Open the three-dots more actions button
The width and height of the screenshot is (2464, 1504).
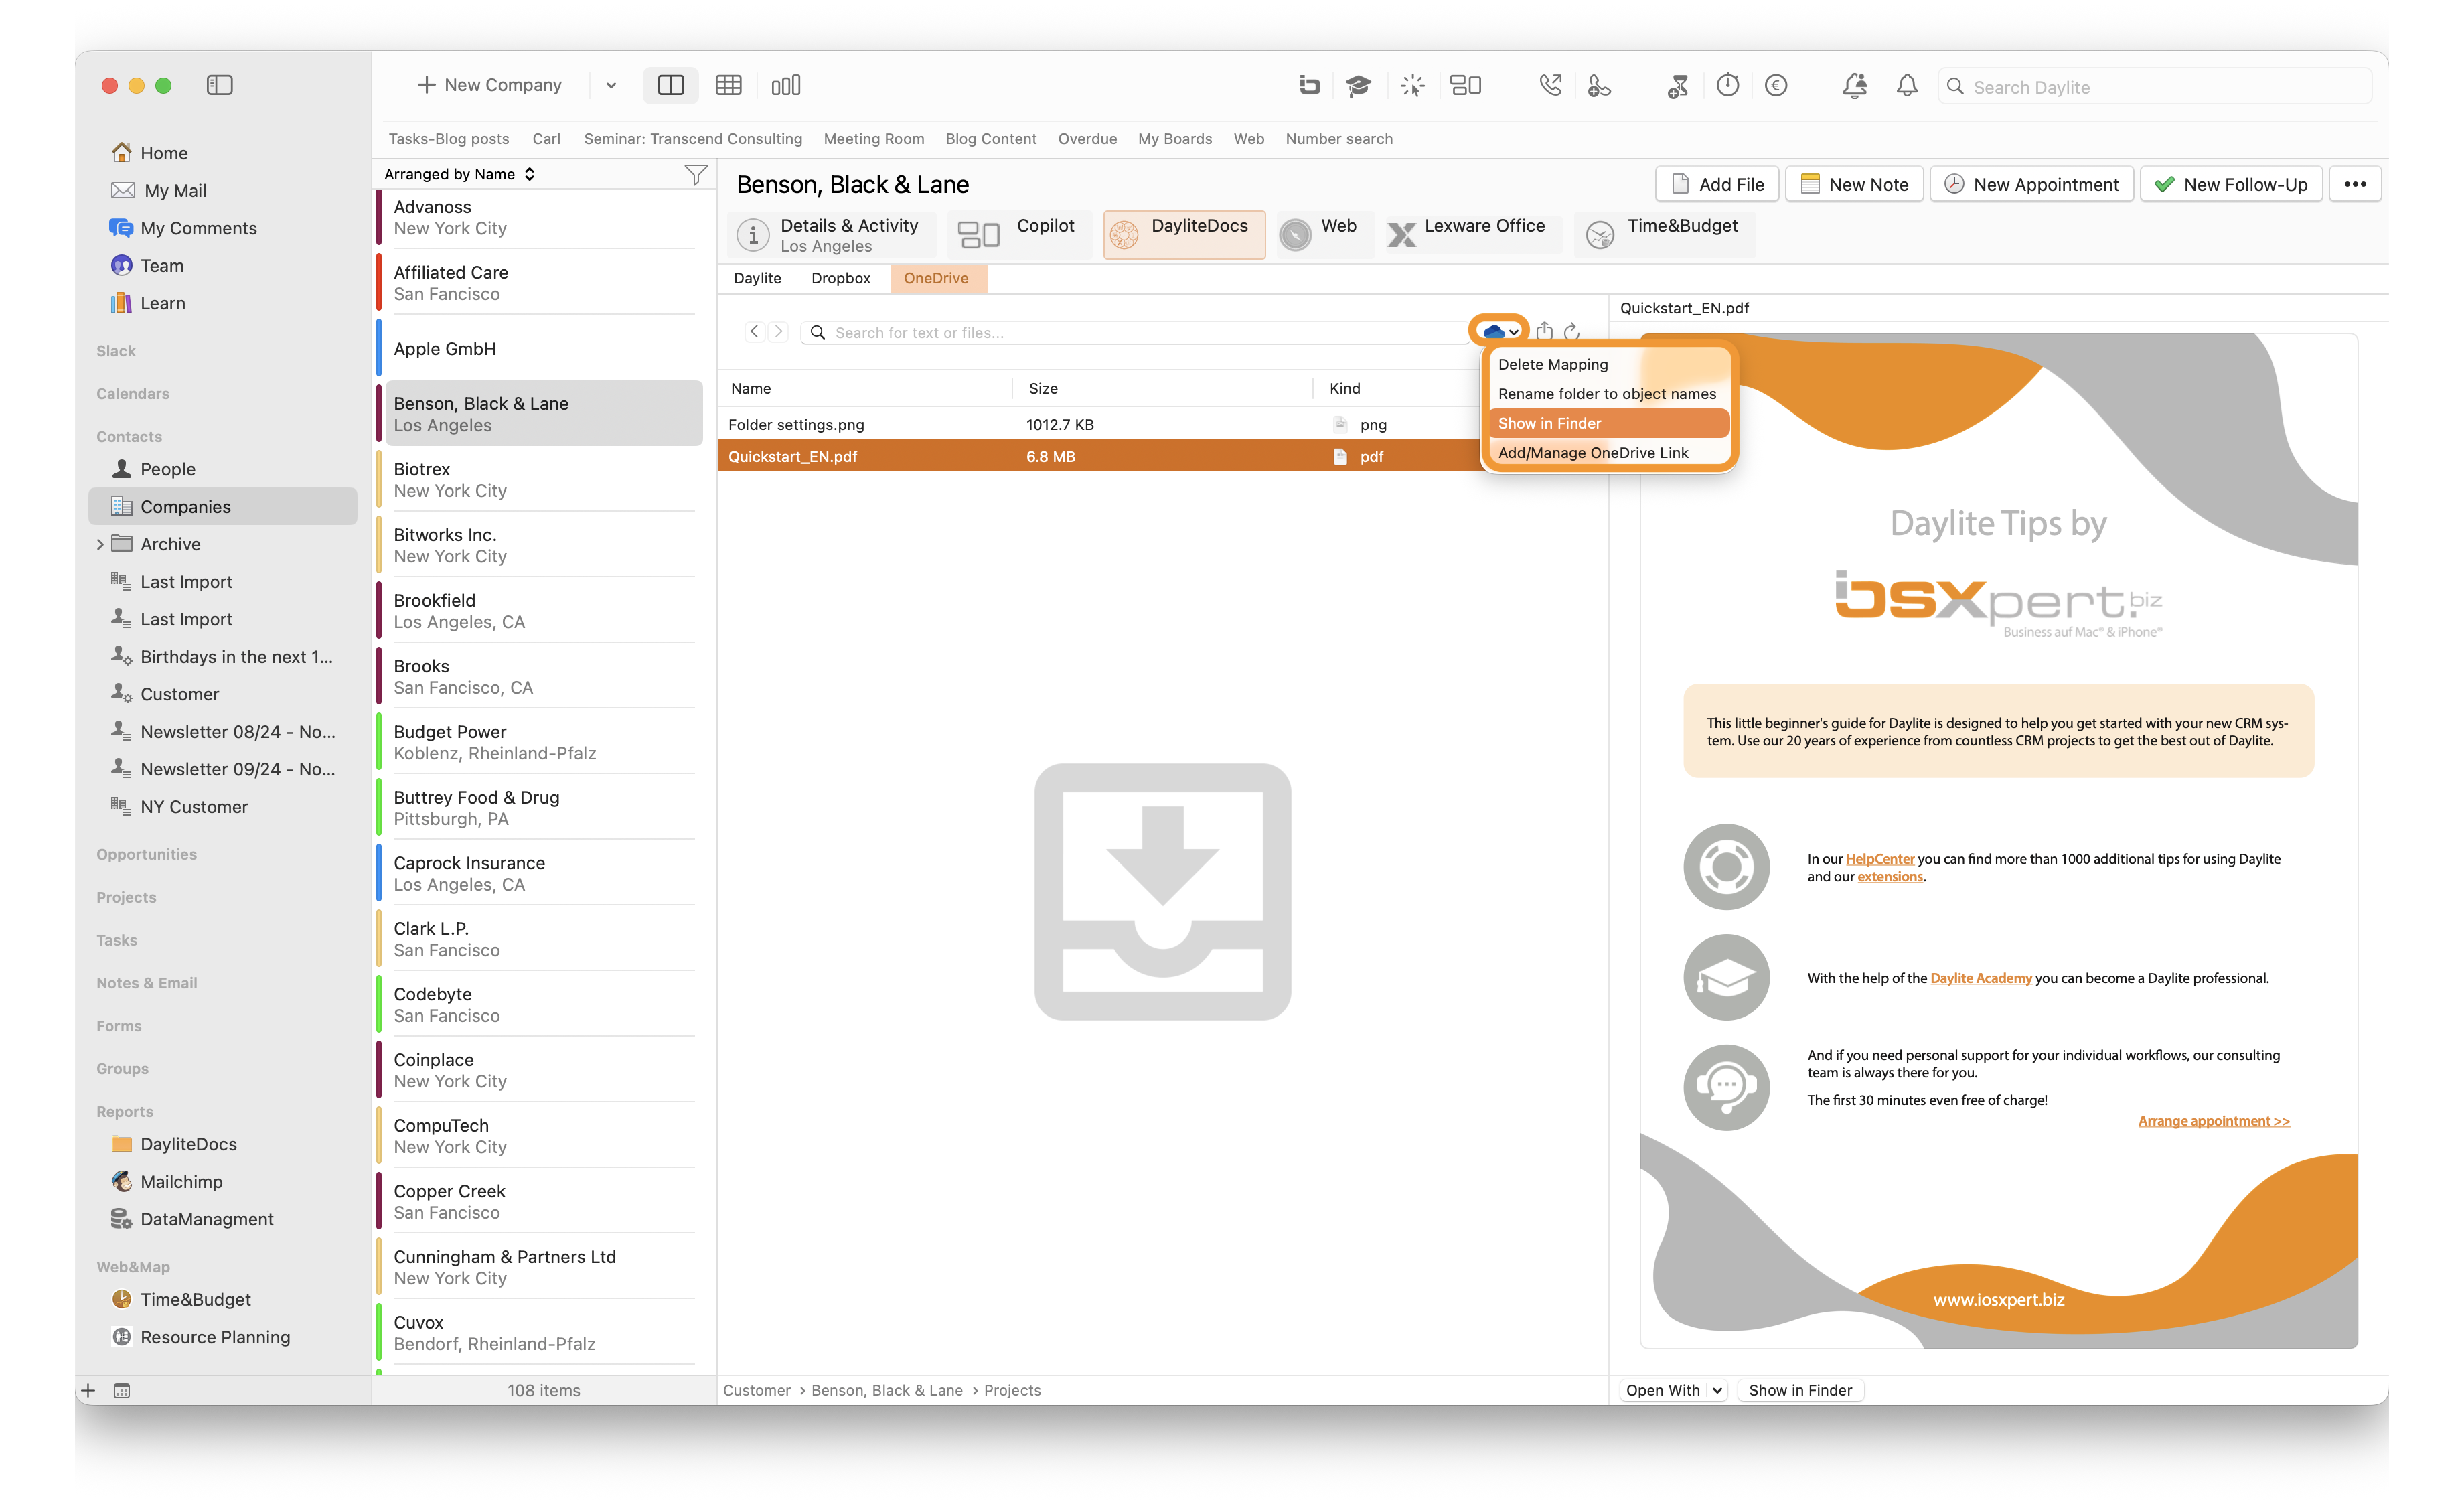pos(2354,184)
